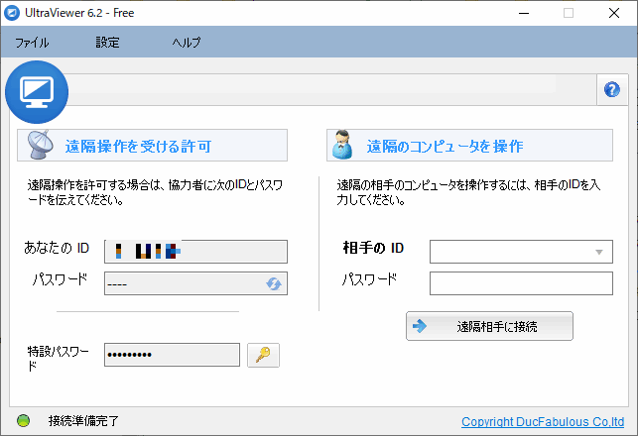The image size is (638, 436).
Task: Open the Copyright DucFabulous Co.ltd link
Action: [543, 422]
